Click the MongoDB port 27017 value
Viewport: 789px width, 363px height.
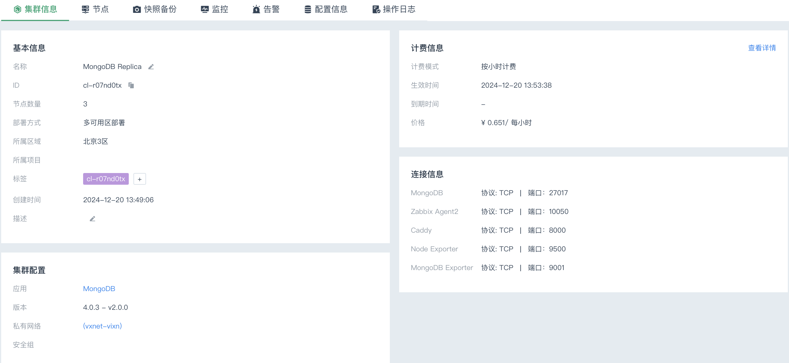pyautogui.click(x=558, y=193)
